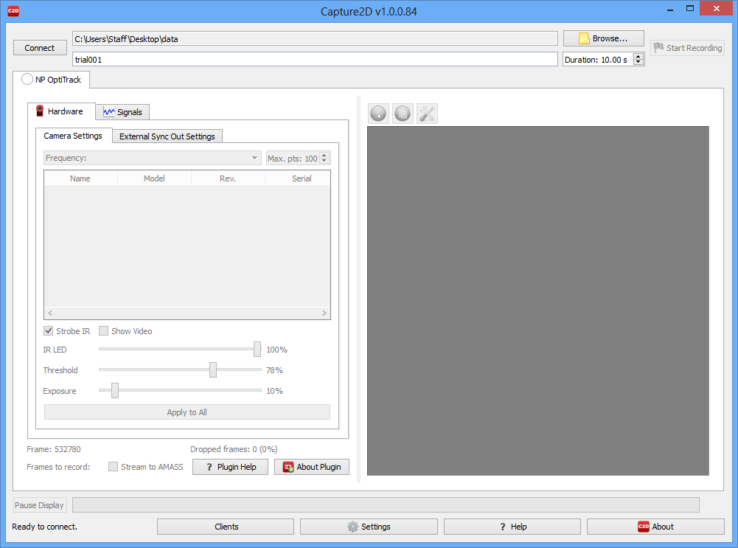Click the "Ready to connect." status text
738x548 pixels.
(x=45, y=527)
